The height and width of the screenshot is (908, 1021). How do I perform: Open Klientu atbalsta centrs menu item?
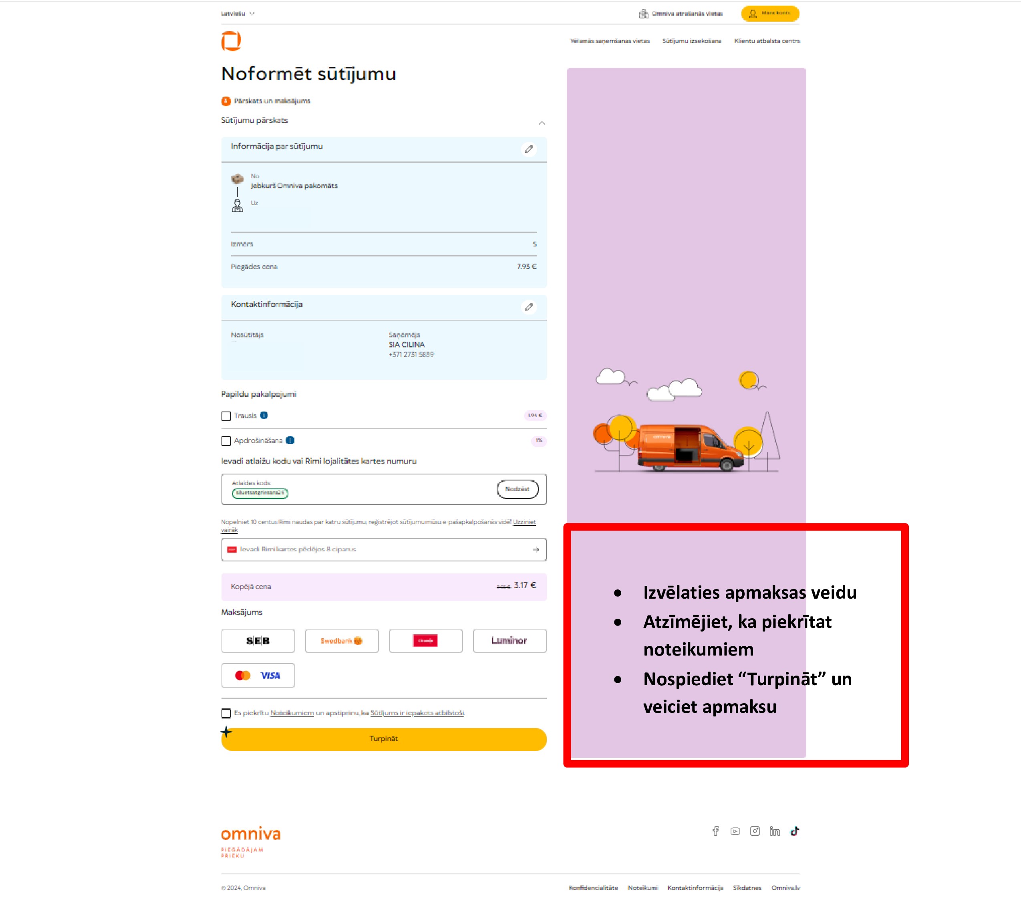[x=767, y=41]
